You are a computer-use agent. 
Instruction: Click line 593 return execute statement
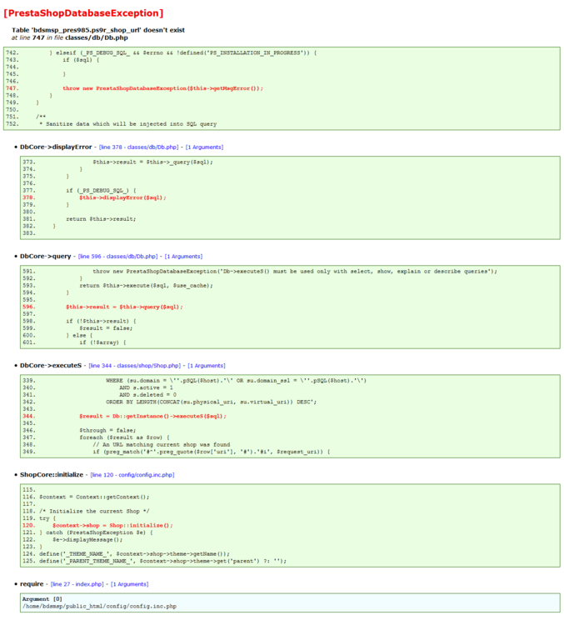tap(146, 286)
